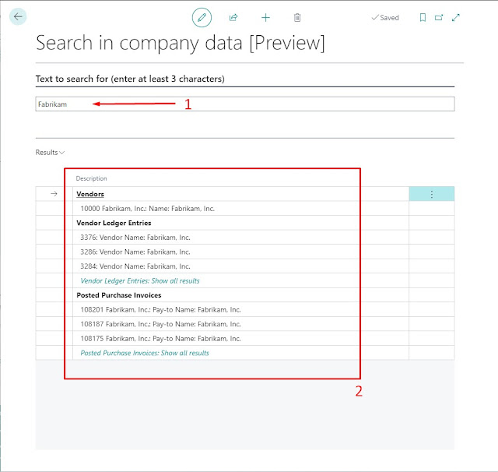Select the Posted Purchase Invoices heading
This screenshot has width=498, height=472.
click(x=119, y=295)
